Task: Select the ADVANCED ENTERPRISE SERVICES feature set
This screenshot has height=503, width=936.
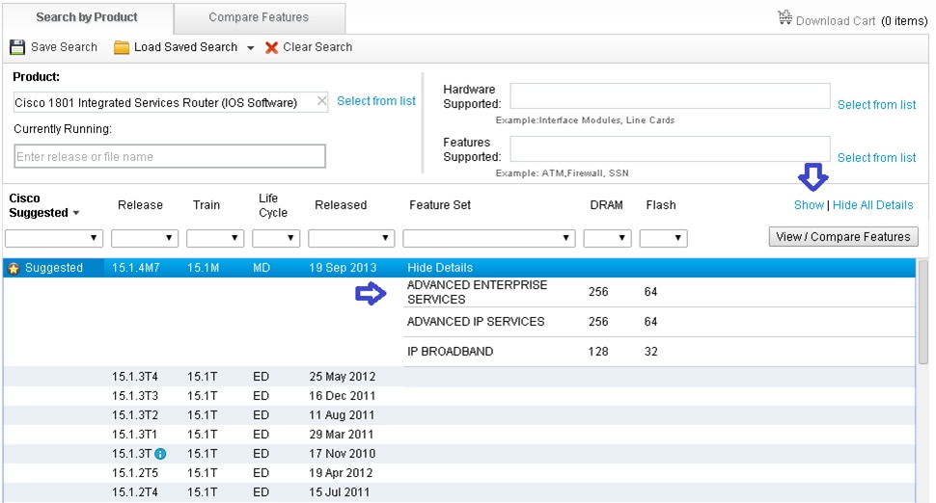Action: tap(477, 292)
